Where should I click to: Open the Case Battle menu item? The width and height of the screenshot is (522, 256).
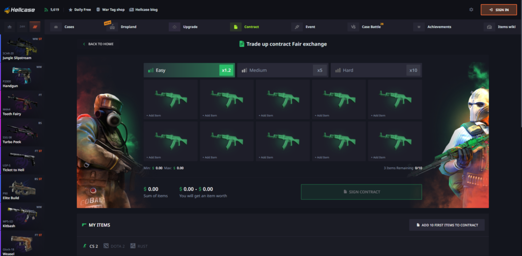[371, 27]
